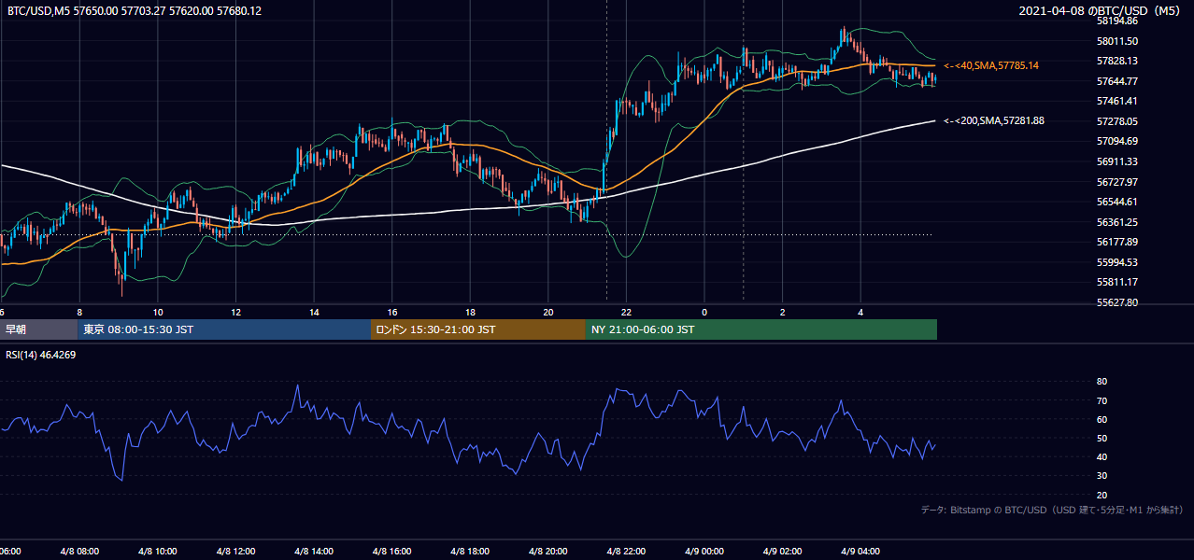
Task: Click bottom time label 4/8 16:00
Action: click(392, 552)
